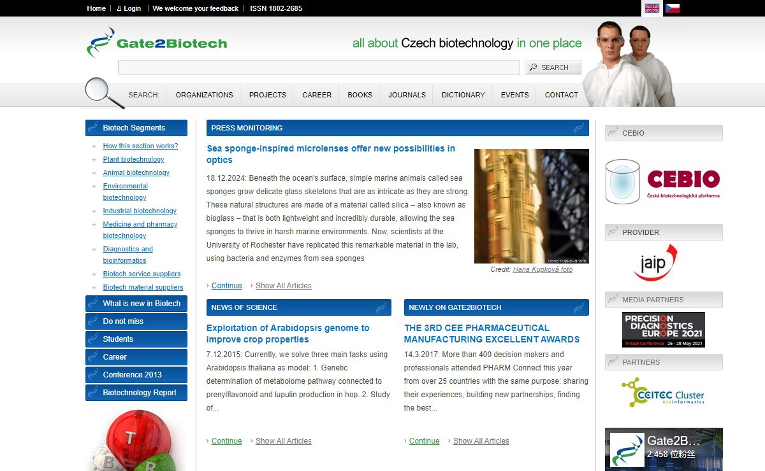Open Exploitation of Arabidopsis genome article title

(x=288, y=334)
